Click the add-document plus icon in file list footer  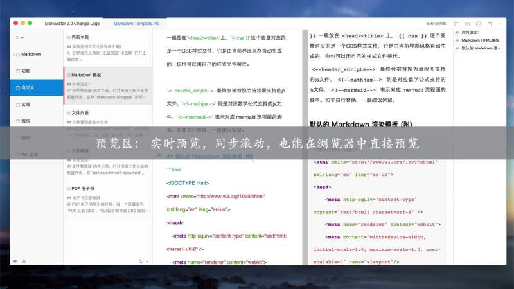148,261
